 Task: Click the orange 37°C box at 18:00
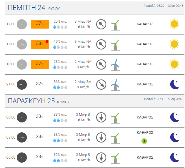pyautogui.click(x=40, y=64)
